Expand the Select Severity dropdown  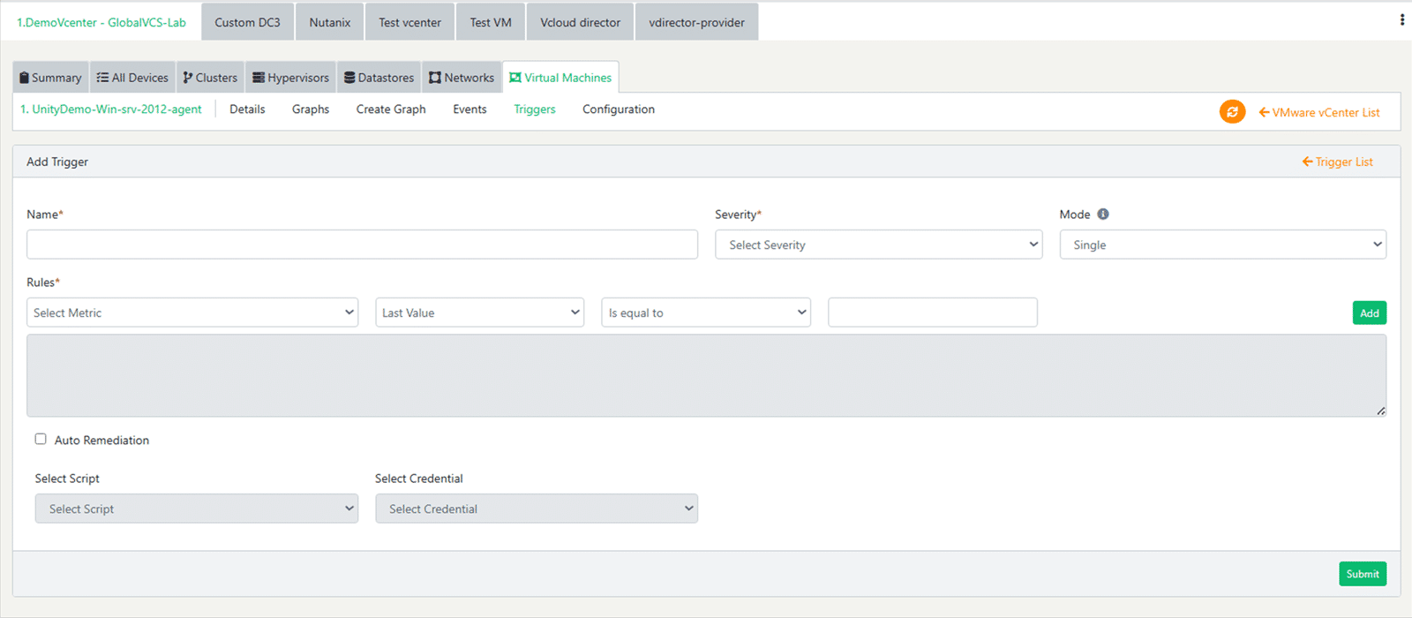pyautogui.click(x=878, y=245)
